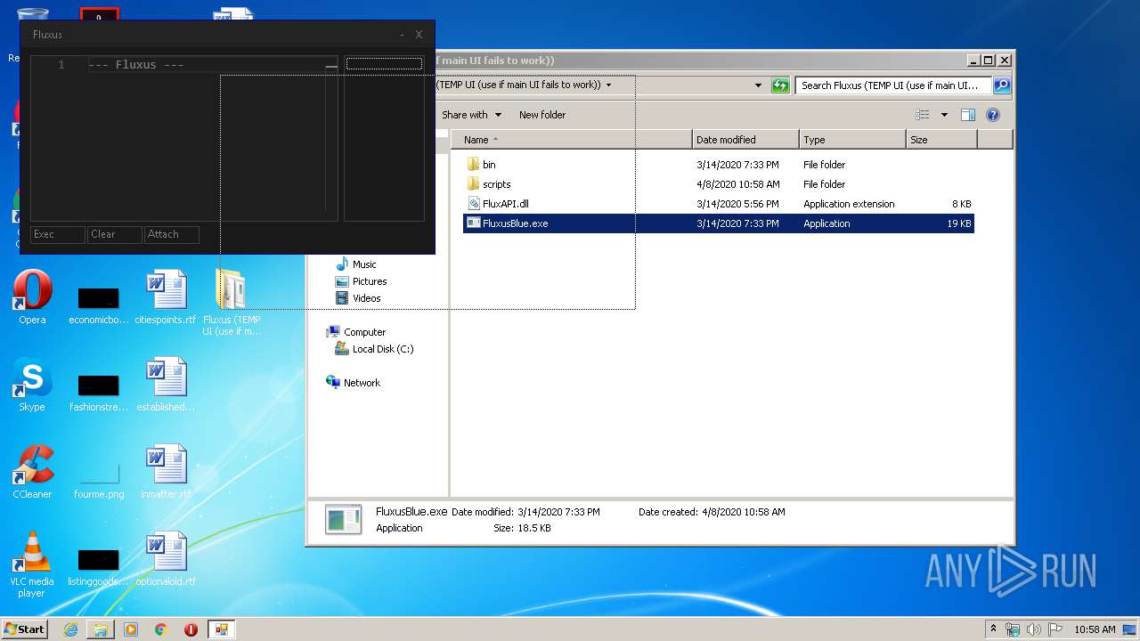This screenshot has width=1140, height=641.
Task: Expand the address bar history dropdown
Action: tap(758, 85)
